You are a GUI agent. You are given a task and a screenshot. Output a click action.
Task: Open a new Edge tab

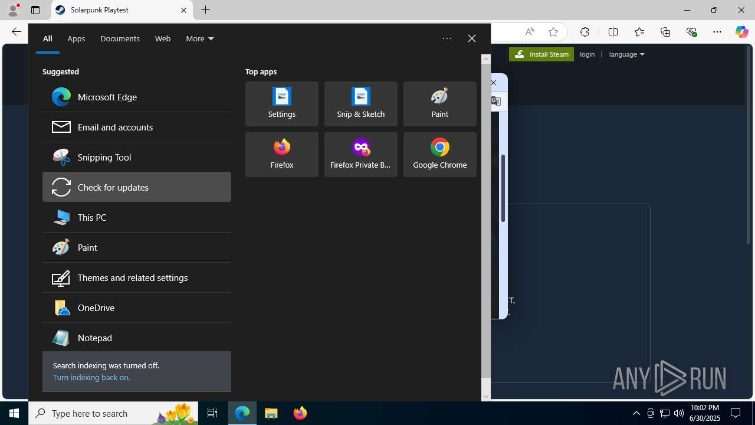pyautogui.click(x=205, y=10)
